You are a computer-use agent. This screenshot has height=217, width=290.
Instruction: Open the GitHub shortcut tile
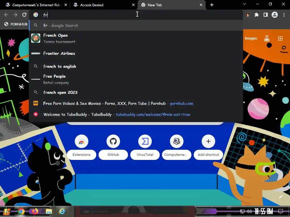tap(113, 147)
